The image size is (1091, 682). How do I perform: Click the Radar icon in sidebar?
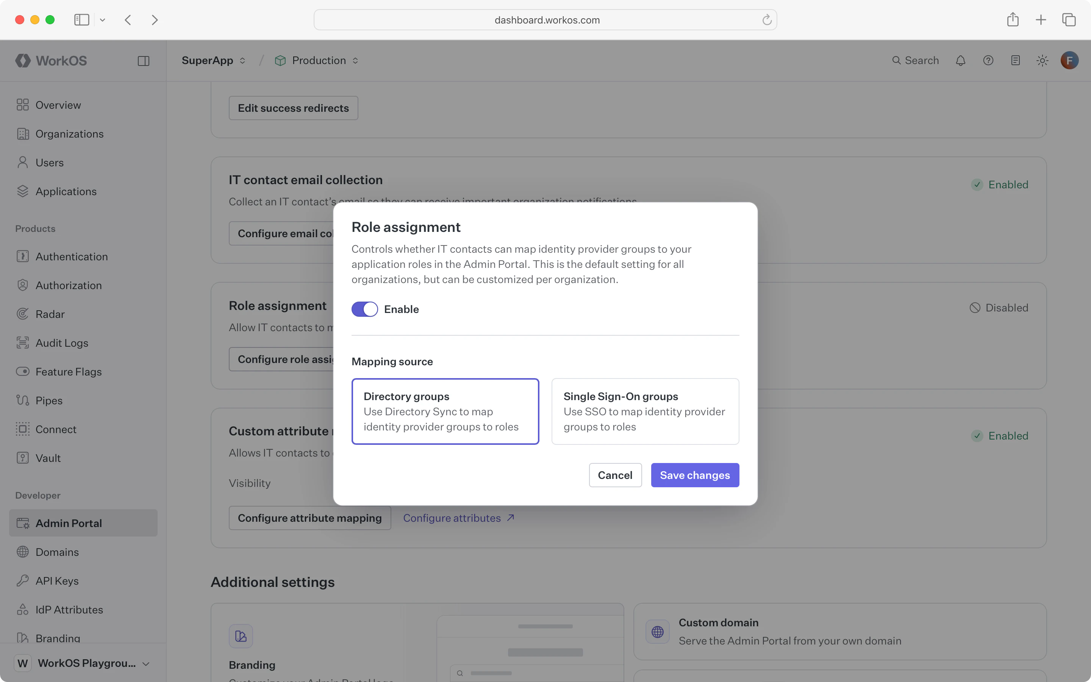(23, 314)
